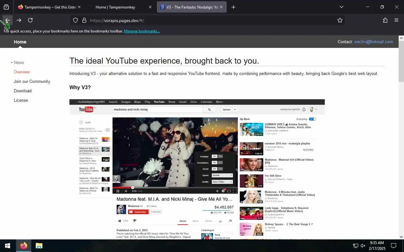Open the More menu in Google bar
Screen dimensions: 404x252
point(220,102)
